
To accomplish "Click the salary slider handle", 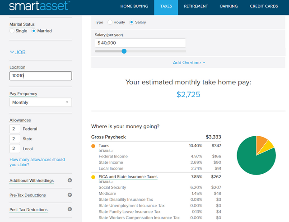I will pos(124,51).
